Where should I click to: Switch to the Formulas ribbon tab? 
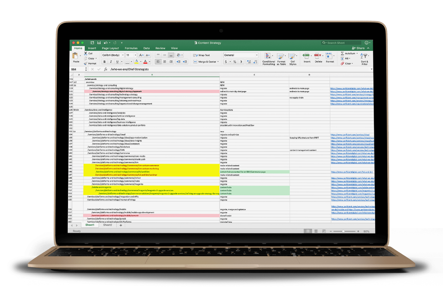pyautogui.click(x=131, y=48)
